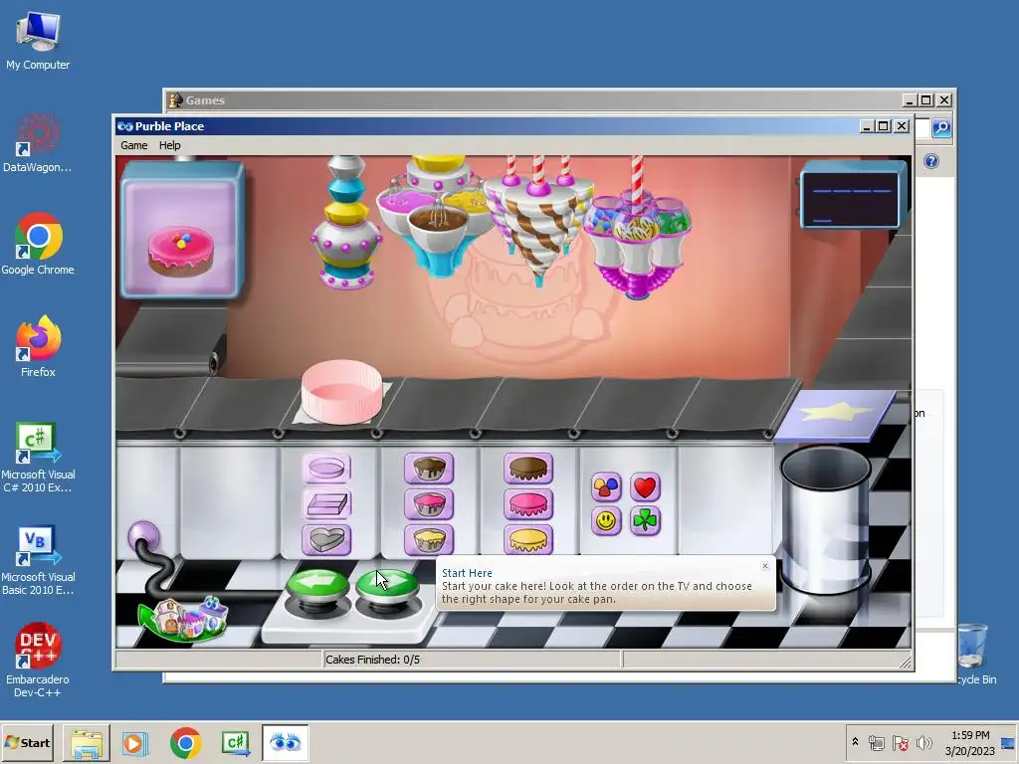
Task: Show hidden system tray icons
Action: pyautogui.click(x=855, y=742)
